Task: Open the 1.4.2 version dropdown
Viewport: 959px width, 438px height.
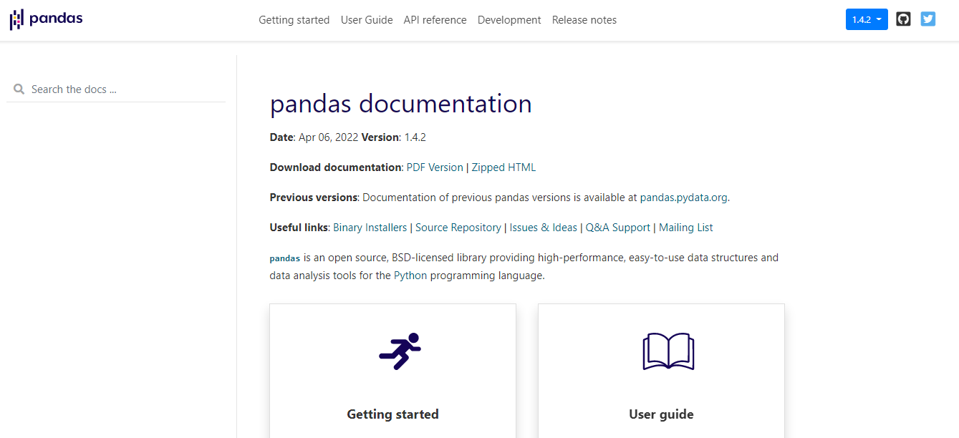Action: click(x=862, y=19)
